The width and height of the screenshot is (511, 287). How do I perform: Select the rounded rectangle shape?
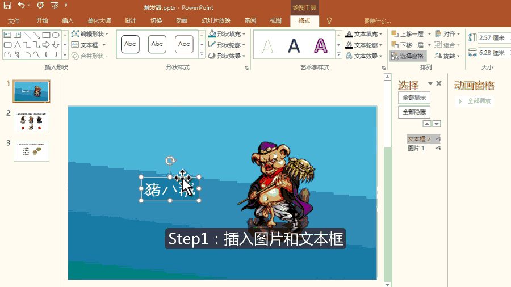(x=7, y=45)
